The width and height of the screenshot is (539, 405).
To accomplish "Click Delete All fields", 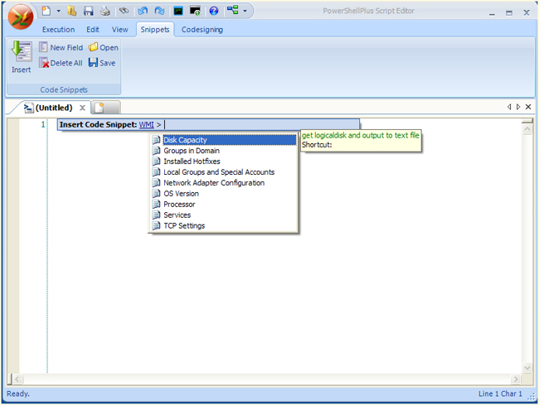I will [61, 63].
